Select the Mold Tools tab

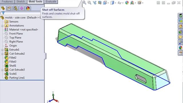pyautogui.click(x=35, y=2)
